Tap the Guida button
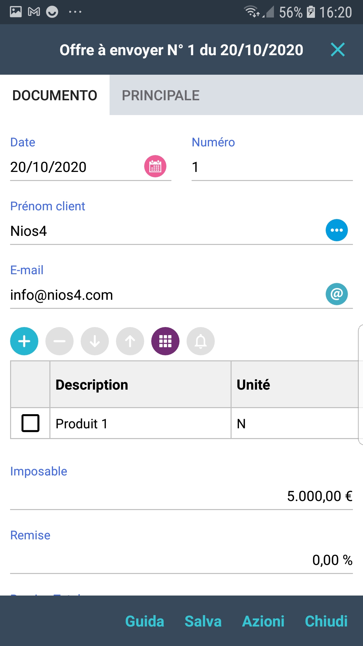 coord(145,621)
